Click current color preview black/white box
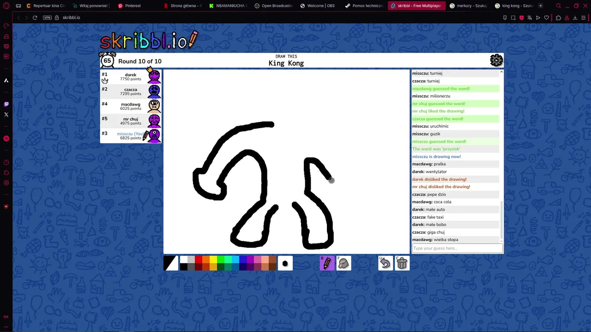The height and width of the screenshot is (332, 591). click(170, 263)
